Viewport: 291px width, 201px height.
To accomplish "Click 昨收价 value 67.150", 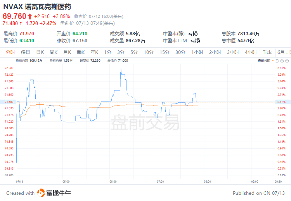I will tap(80, 41).
